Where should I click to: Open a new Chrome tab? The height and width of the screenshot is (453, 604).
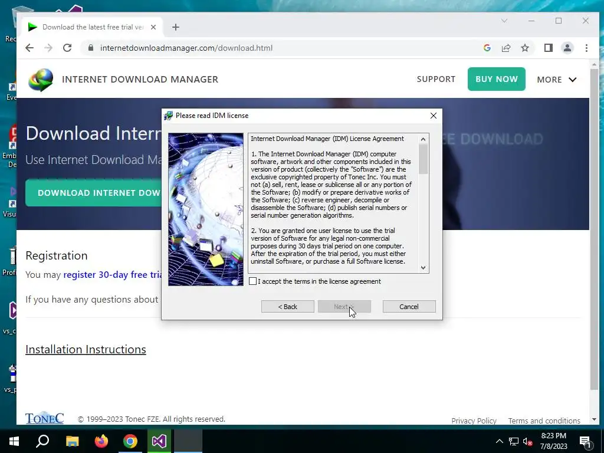176,27
